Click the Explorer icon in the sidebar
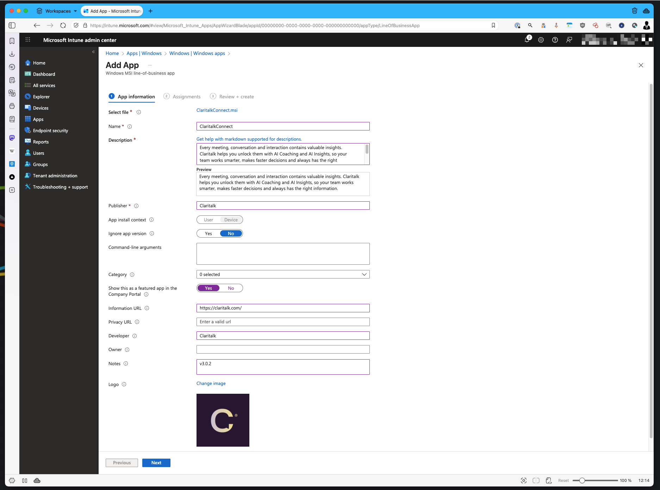Screen dimensions: 660x490 tap(28, 97)
